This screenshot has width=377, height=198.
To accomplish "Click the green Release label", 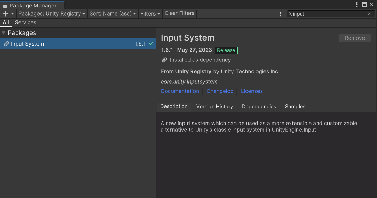I will [x=226, y=50].
